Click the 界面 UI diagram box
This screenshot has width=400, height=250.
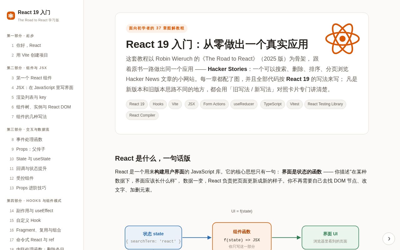tap(330, 237)
